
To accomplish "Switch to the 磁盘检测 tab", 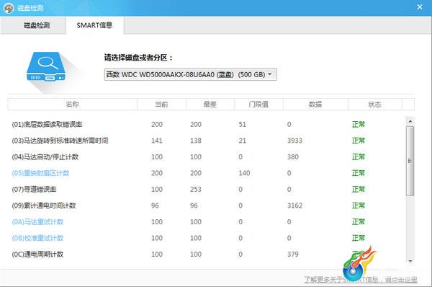I will tap(33, 25).
